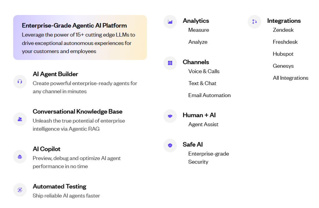This screenshot has width=319, height=208.
Task: Open Integrations via its arrows icon
Action: (255, 22)
